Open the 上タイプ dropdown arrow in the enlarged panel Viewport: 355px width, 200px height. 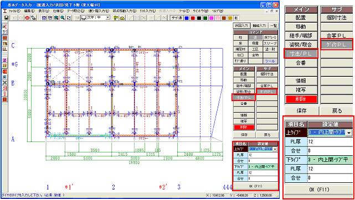click(349, 133)
